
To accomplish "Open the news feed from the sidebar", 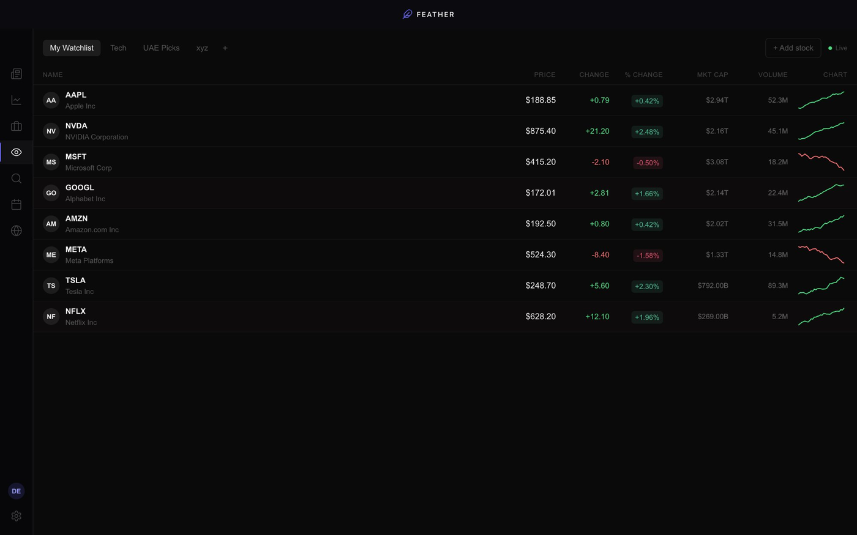I will coord(16,73).
